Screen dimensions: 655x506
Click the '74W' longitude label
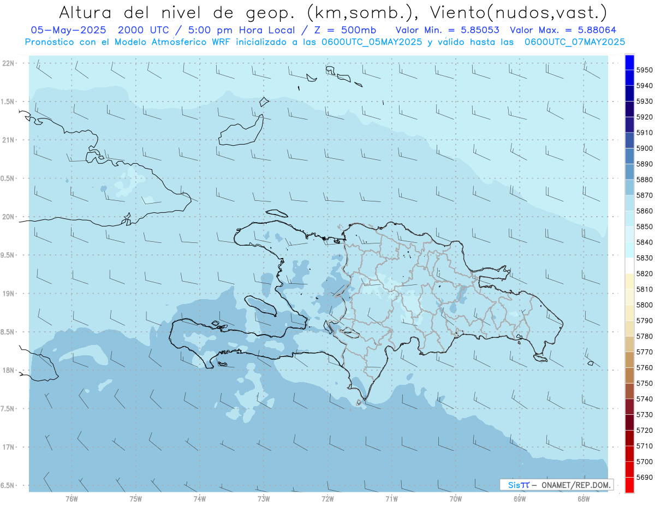[200, 499]
